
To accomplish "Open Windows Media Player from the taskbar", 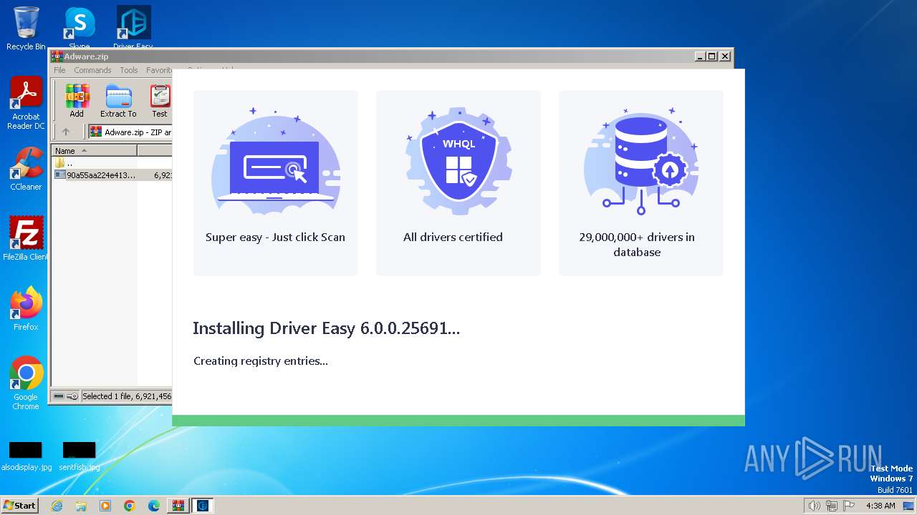I will click(105, 506).
